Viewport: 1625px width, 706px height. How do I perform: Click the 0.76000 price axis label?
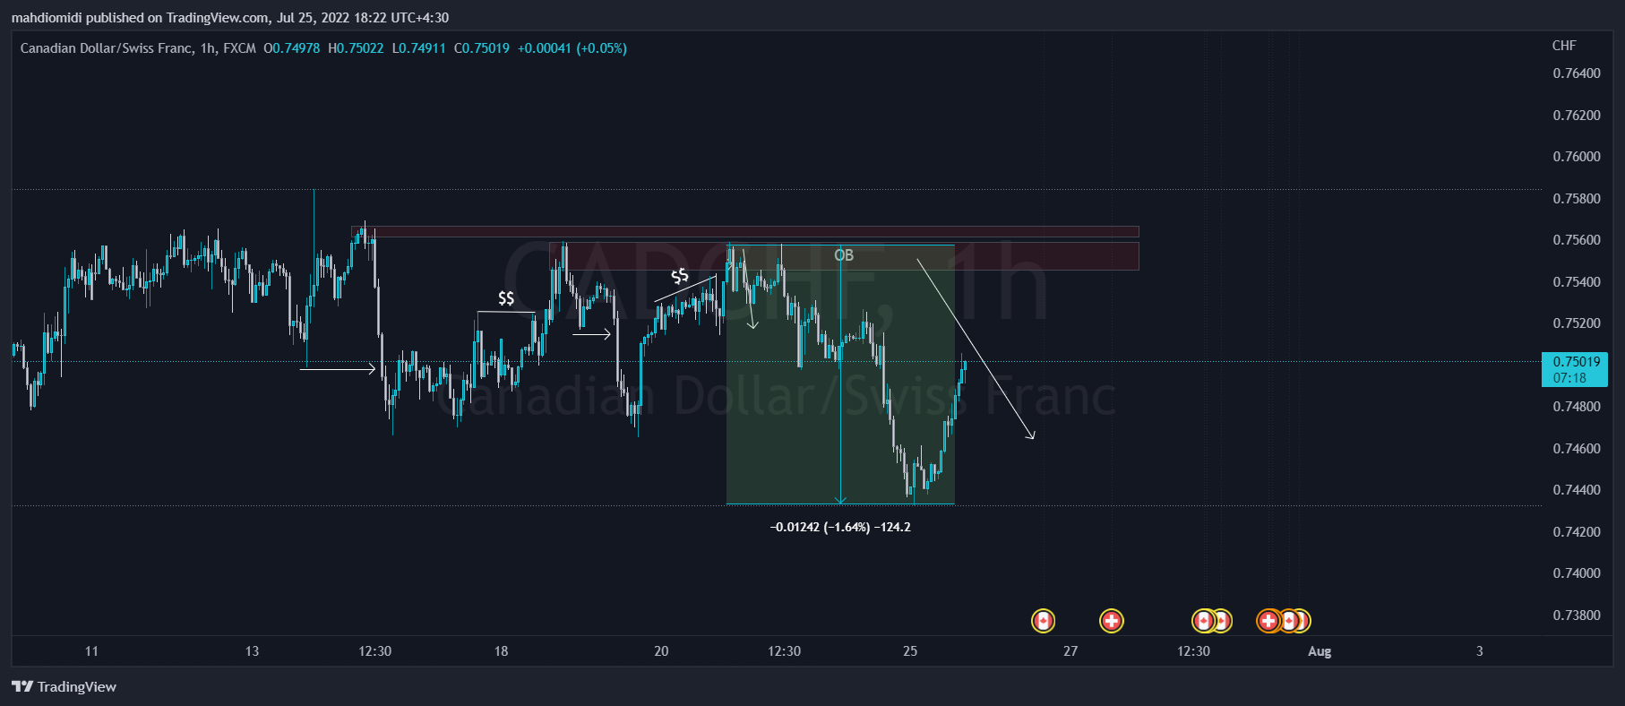click(1577, 157)
